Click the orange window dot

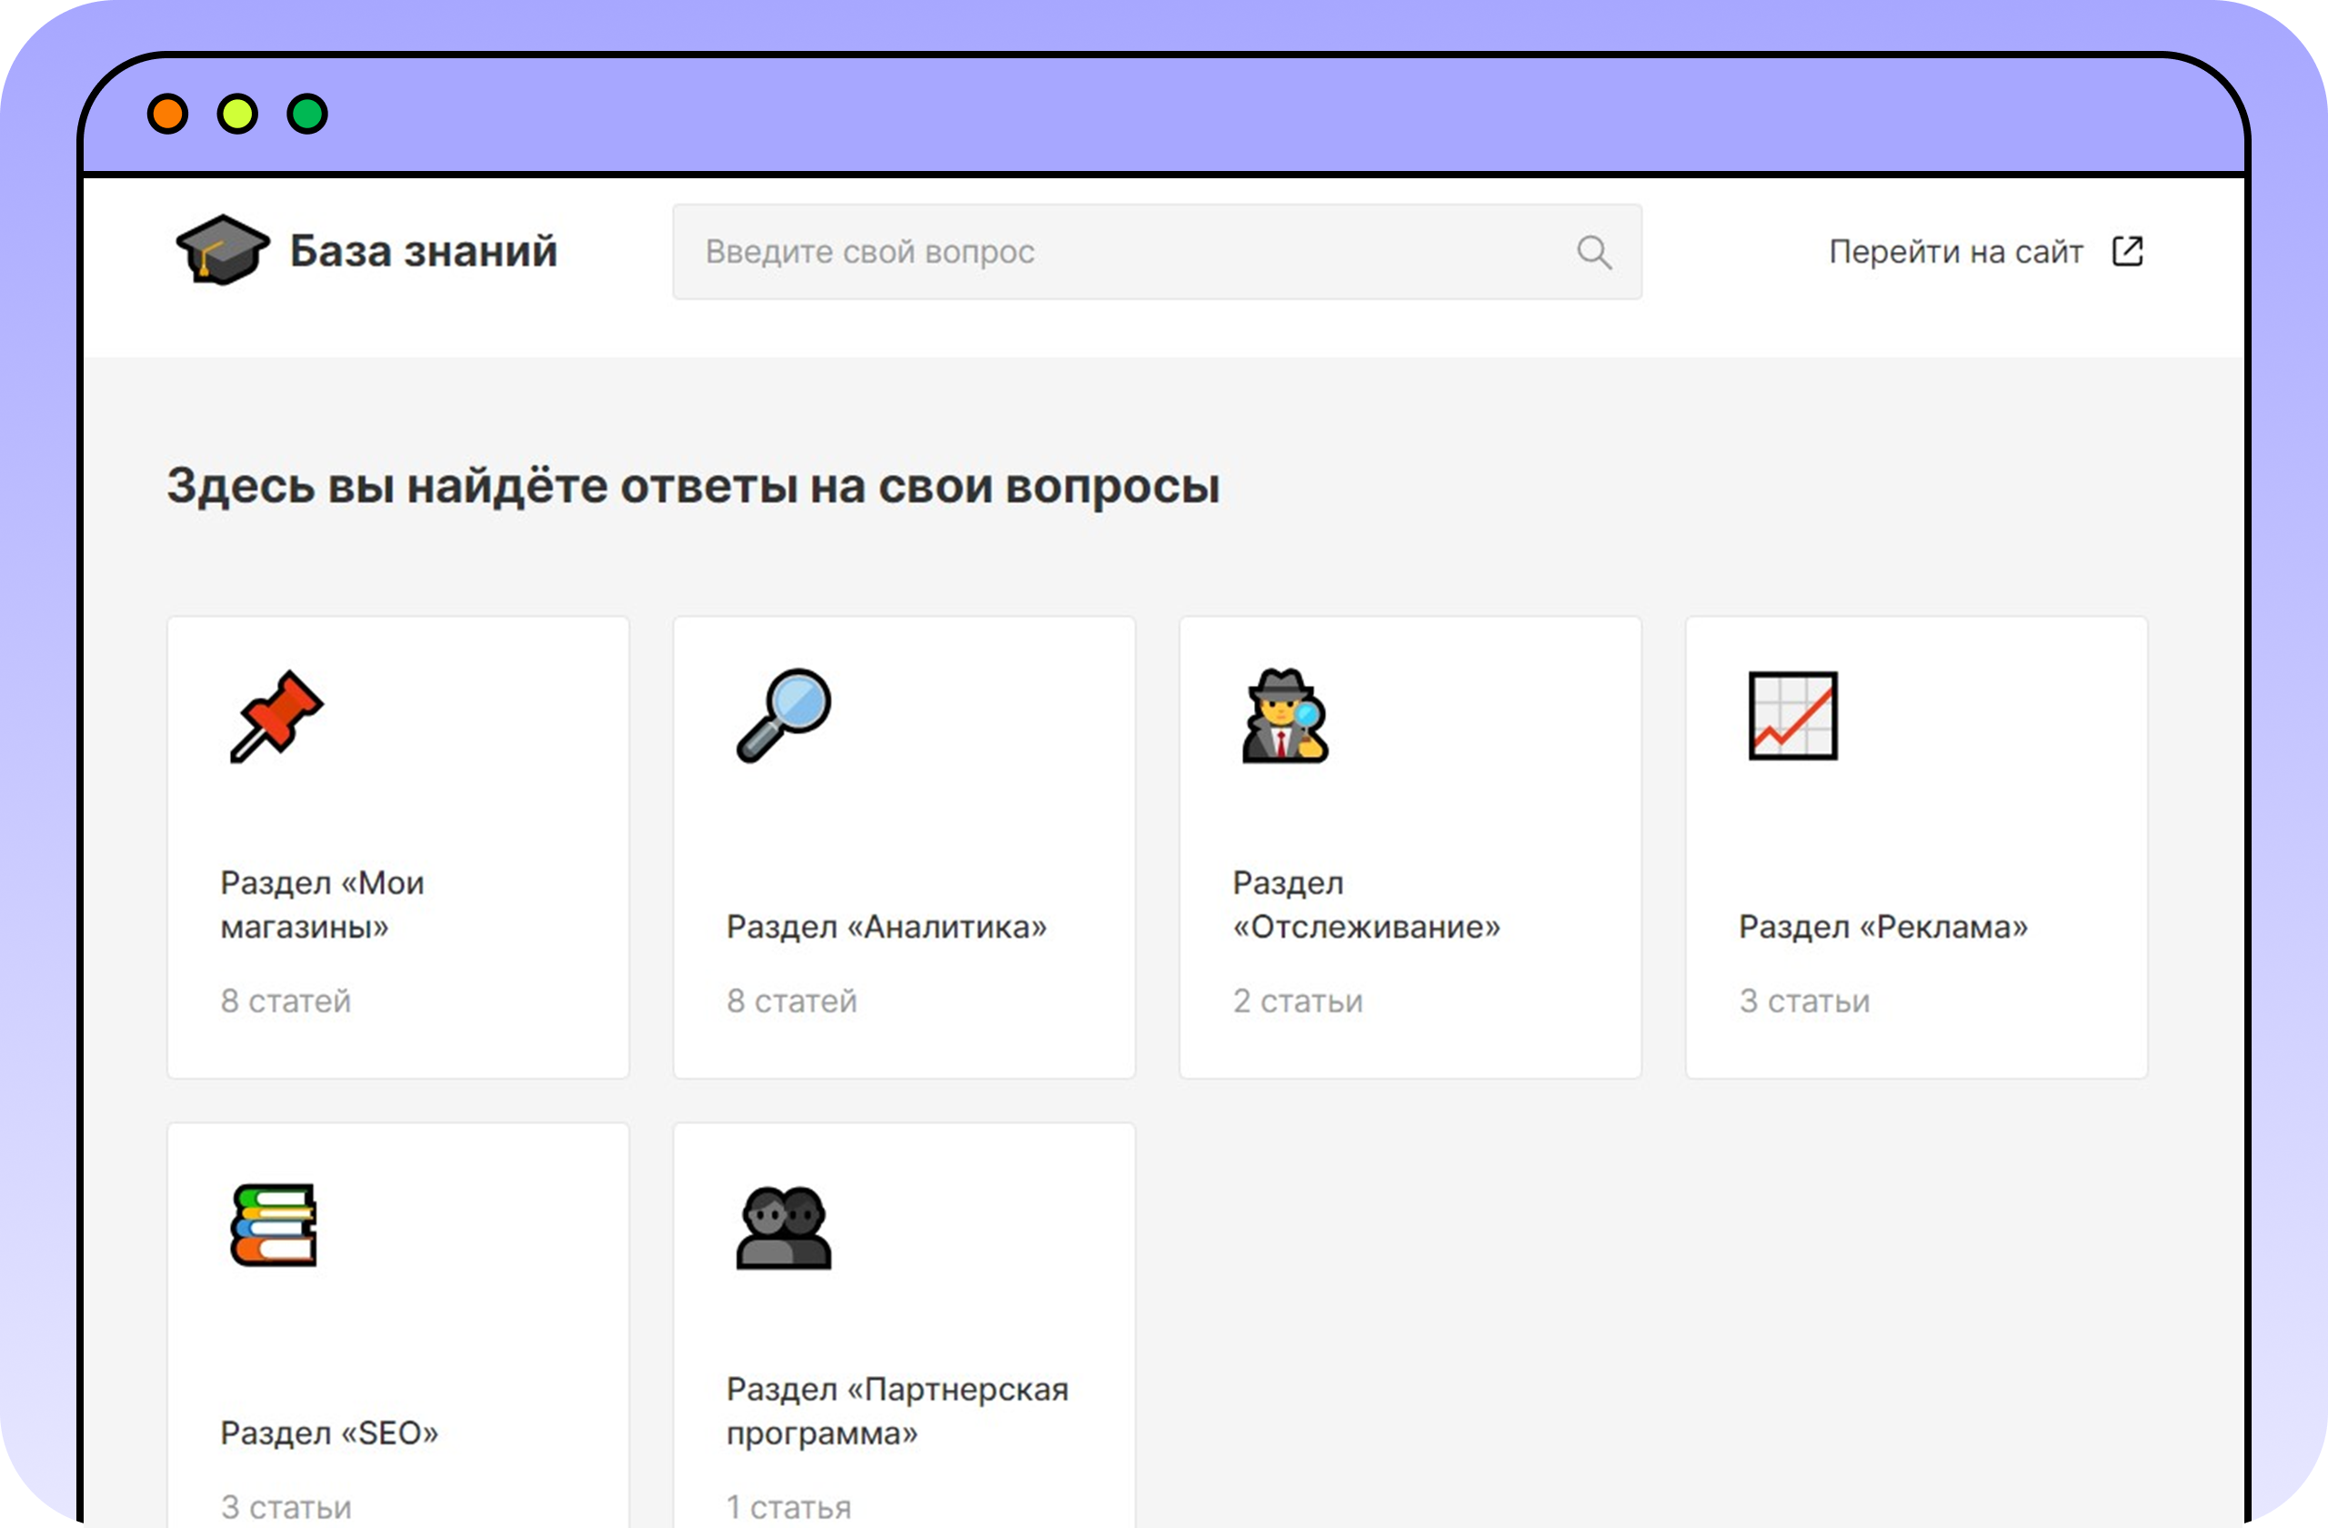click(167, 114)
